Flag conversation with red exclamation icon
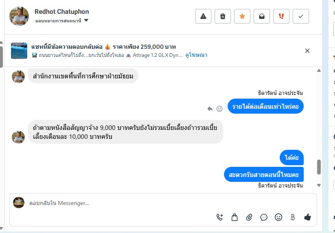Screen dimensions: 335x233 [281, 16]
